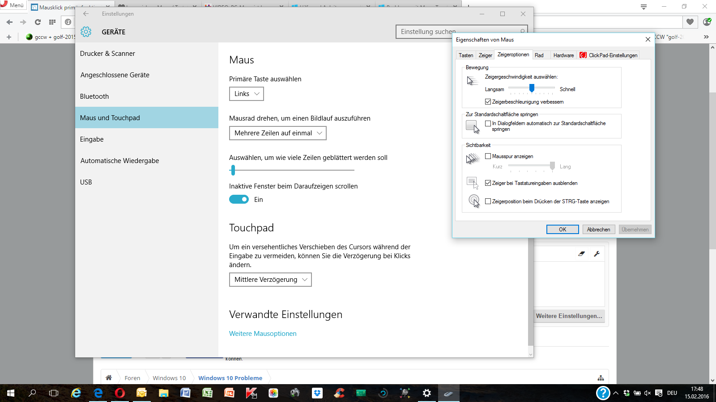
Task: Open ClickPad-Einstellungen tab
Action: (609, 55)
